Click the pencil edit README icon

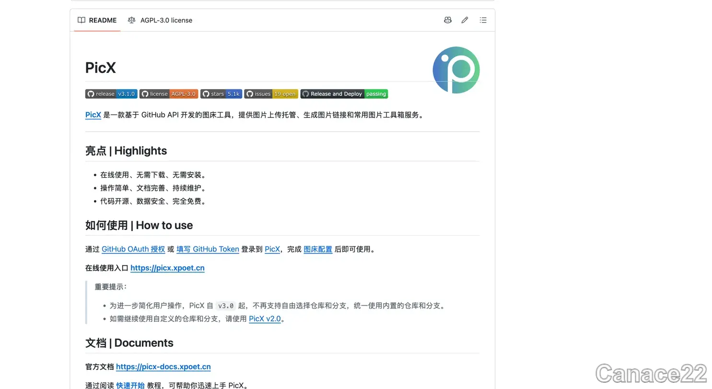point(465,20)
